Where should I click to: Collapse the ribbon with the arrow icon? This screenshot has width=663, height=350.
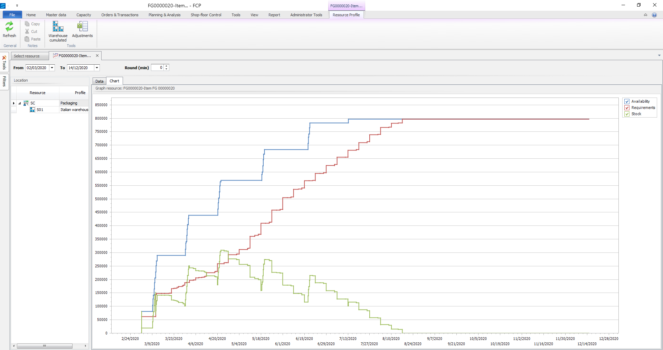[645, 15]
